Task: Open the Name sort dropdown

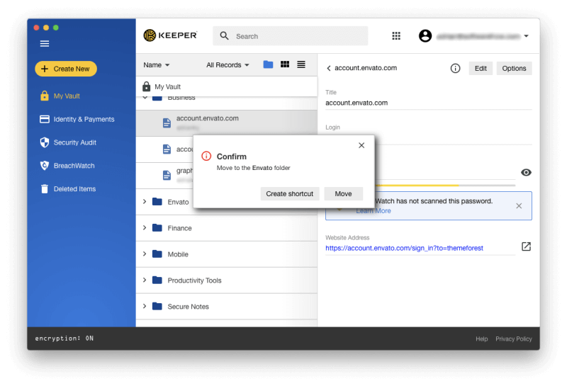Action: pos(156,65)
